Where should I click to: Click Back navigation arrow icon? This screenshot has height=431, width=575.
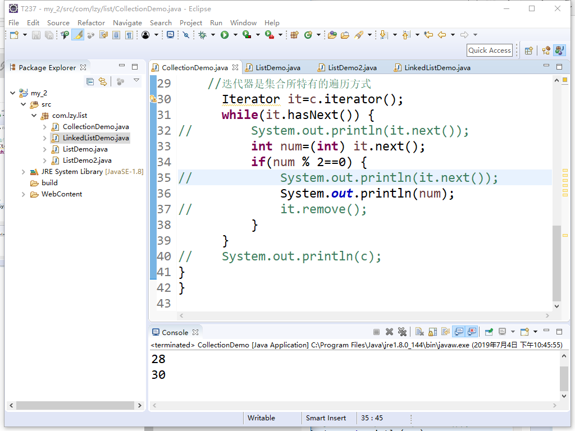click(442, 35)
